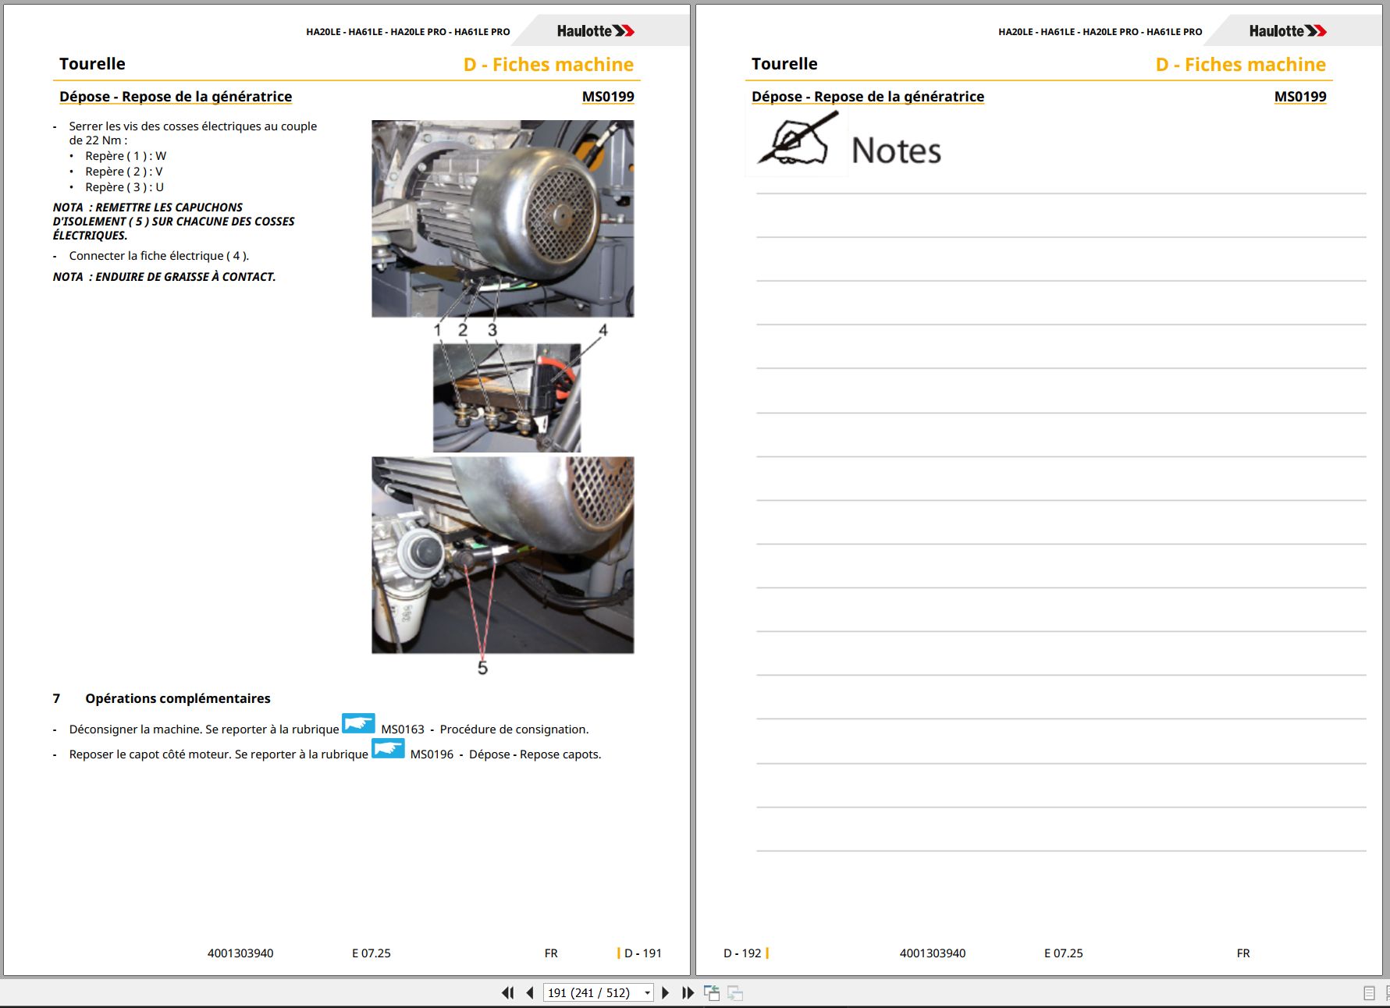
Task: Go to the previous page
Action: coord(531,992)
